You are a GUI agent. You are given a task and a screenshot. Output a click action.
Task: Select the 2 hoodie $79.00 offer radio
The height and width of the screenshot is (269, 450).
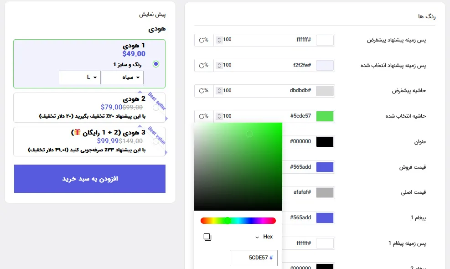tap(156, 108)
